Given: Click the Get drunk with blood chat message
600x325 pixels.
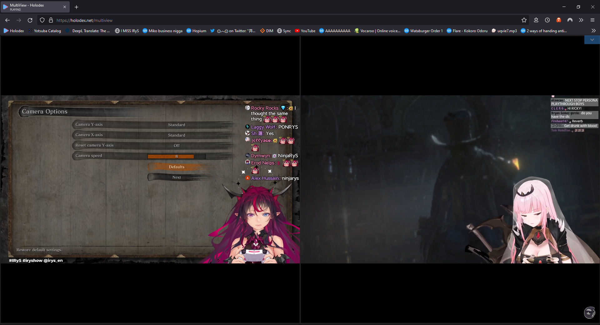Looking at the screenshot, I should (x=574, y=126).
